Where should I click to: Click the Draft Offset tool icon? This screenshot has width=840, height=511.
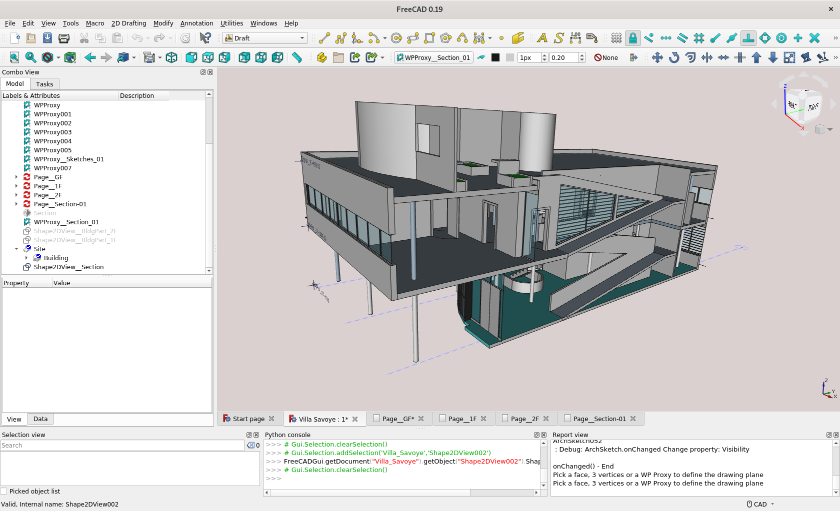point(690,57)
